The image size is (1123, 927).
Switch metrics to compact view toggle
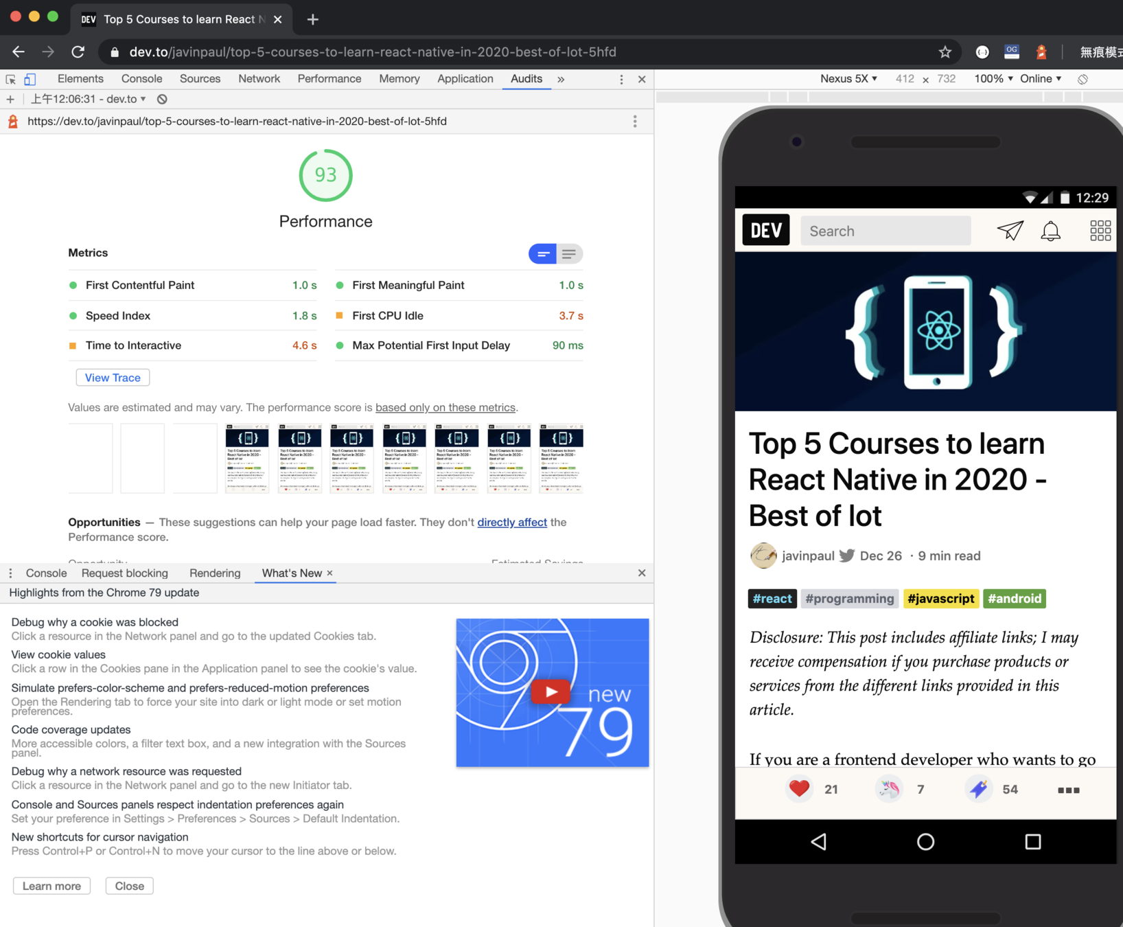point(542,254)
